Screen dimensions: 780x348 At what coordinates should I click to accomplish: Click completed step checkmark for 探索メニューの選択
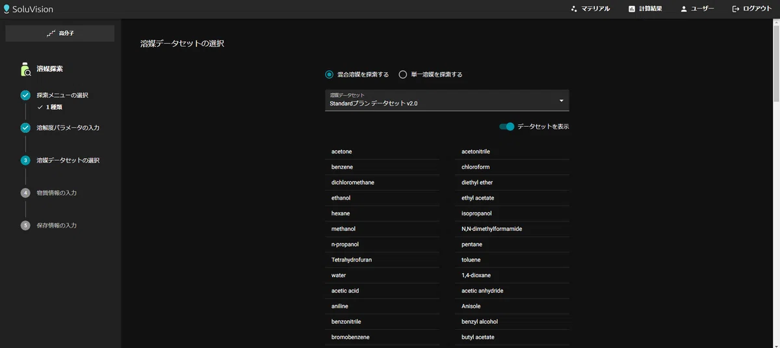(25, 95)
